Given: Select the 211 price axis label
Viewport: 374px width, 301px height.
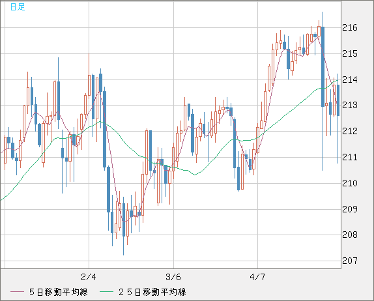Looking at the screenshot, I should (x=350, y=157).
